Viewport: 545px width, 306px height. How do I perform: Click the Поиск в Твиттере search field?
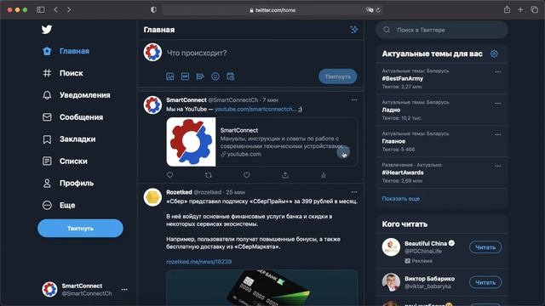click(x=441, y=30)
